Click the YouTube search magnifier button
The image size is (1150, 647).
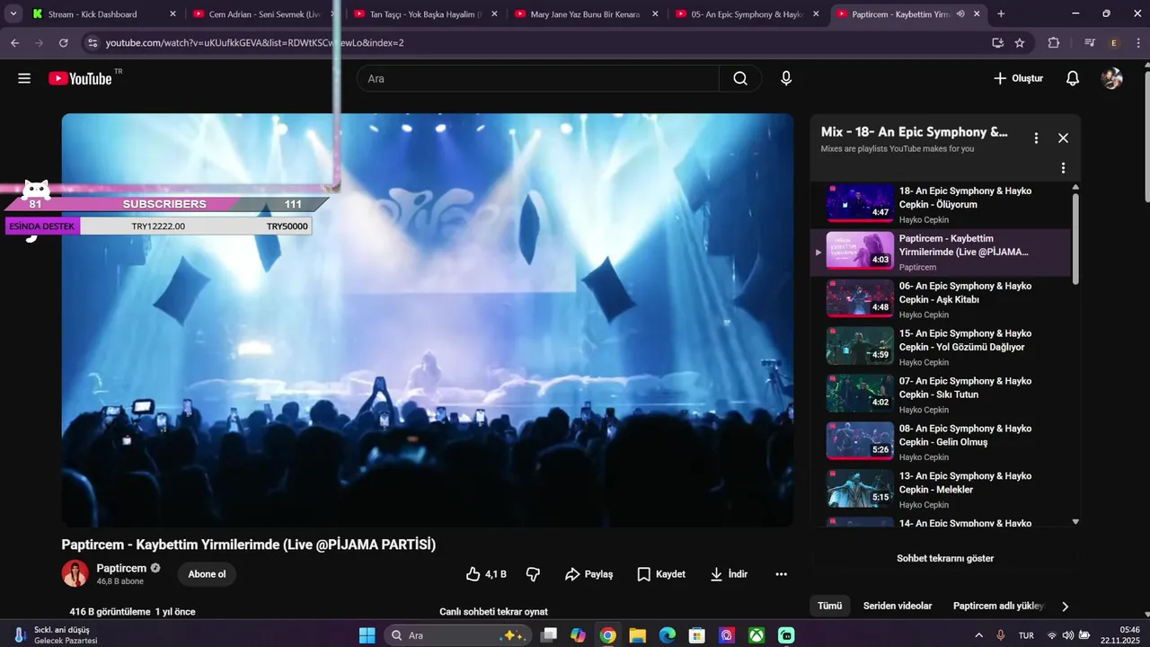pyautogui.click(x=740, y=78)
